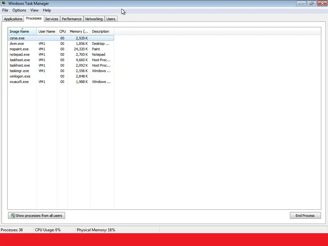Select the wuauclt.exe process
Image resolution: width=328 pixels, height=246 pixels.
[x=61, y=82]
